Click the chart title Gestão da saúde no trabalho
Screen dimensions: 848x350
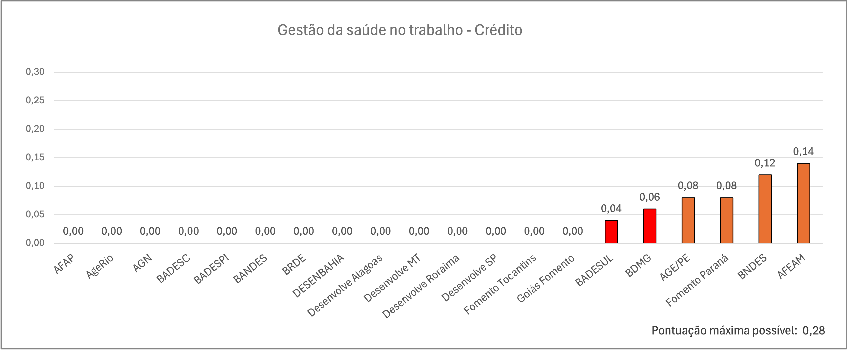(x=399, y=30)
